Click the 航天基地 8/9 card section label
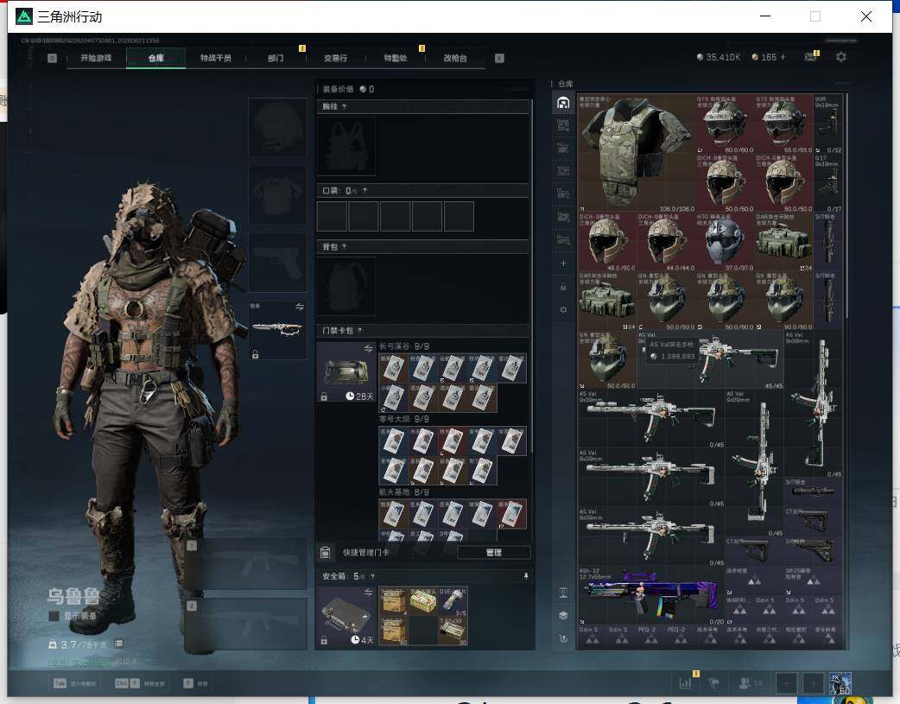 pyautogui.click(x=404, y=492)
